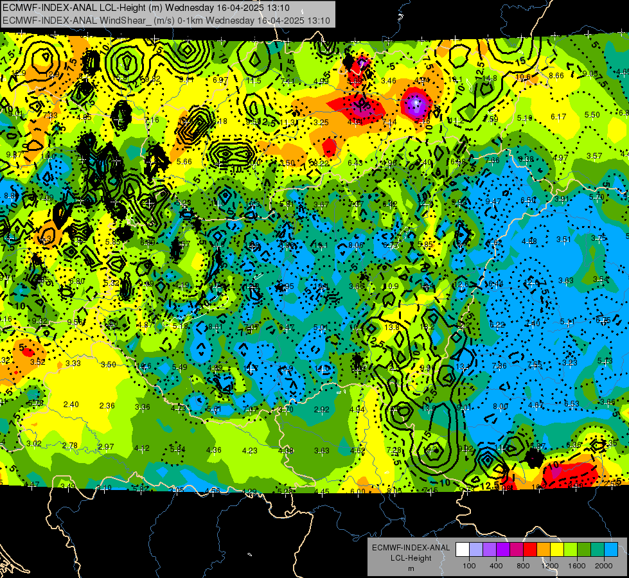Click the wind shear value '6.50'
This screenshot has height=578, width=629.
[528, 200]
